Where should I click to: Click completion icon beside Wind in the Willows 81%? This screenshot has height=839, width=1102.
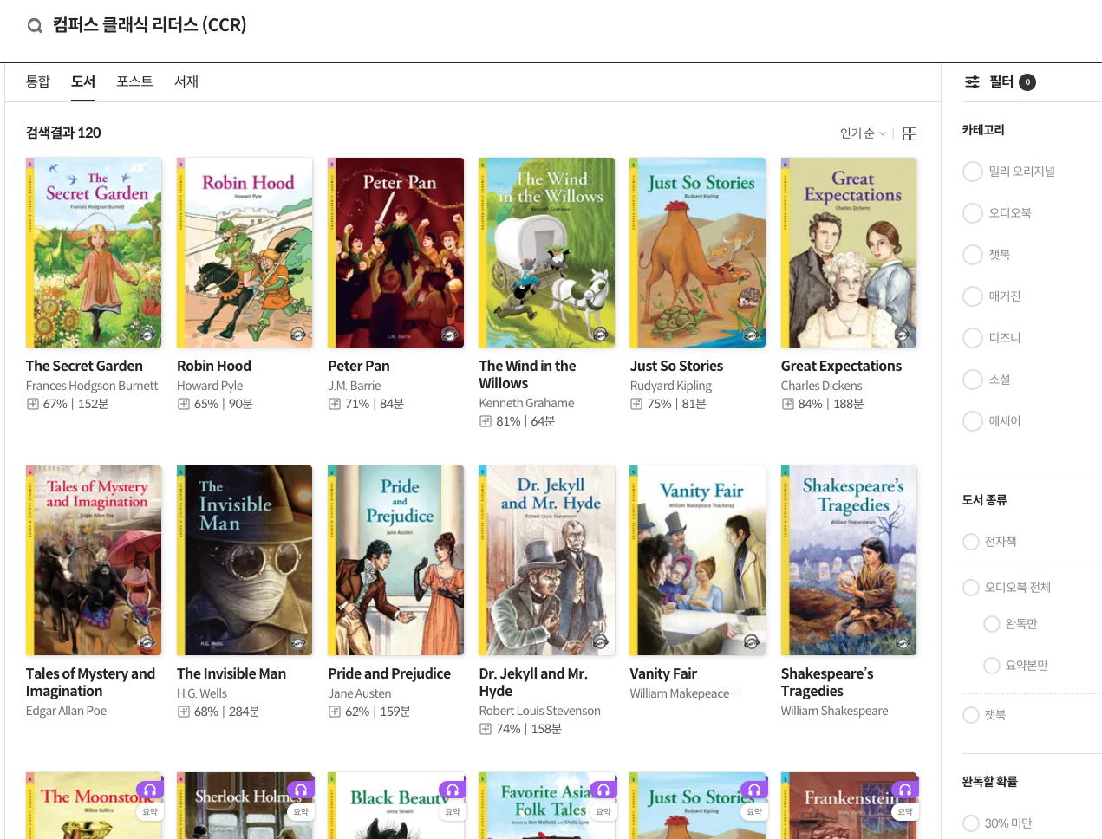[x=486, y=421]
